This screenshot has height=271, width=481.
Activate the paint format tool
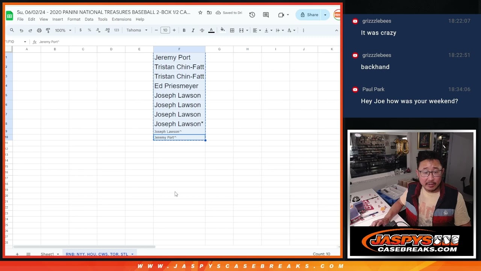coord(48,30)
